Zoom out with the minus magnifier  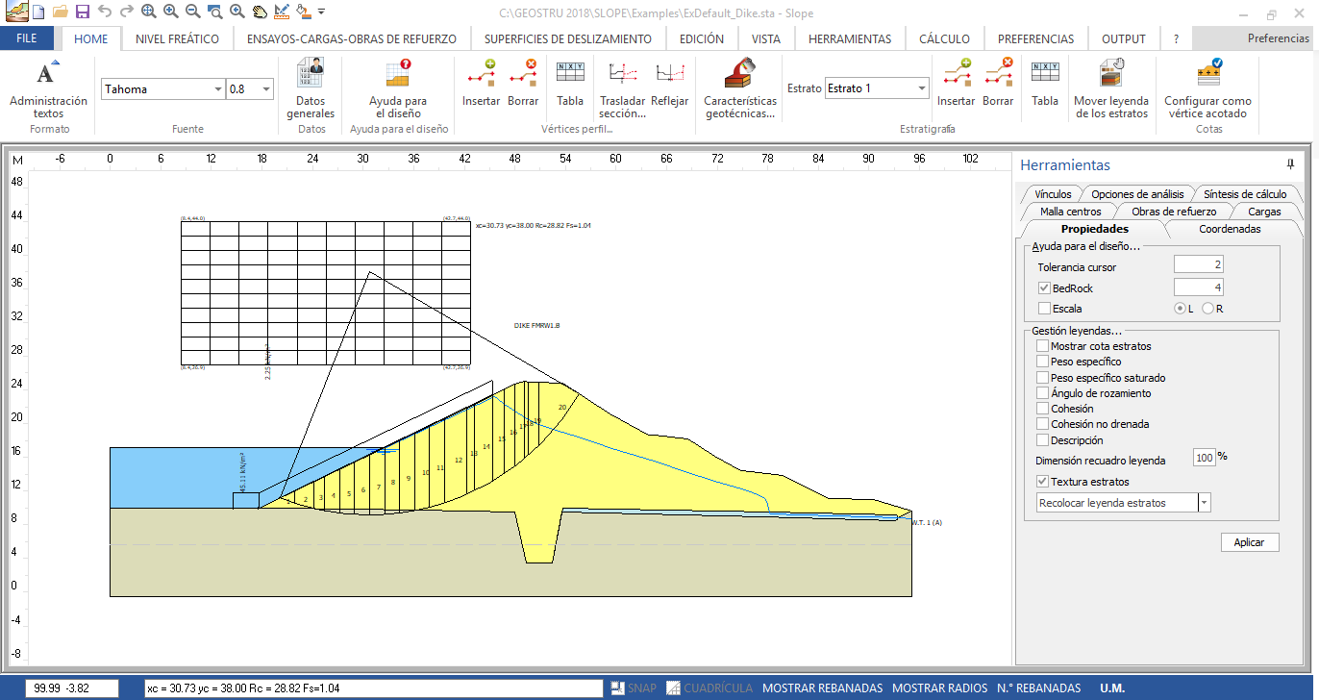click(x=192, y=12)
